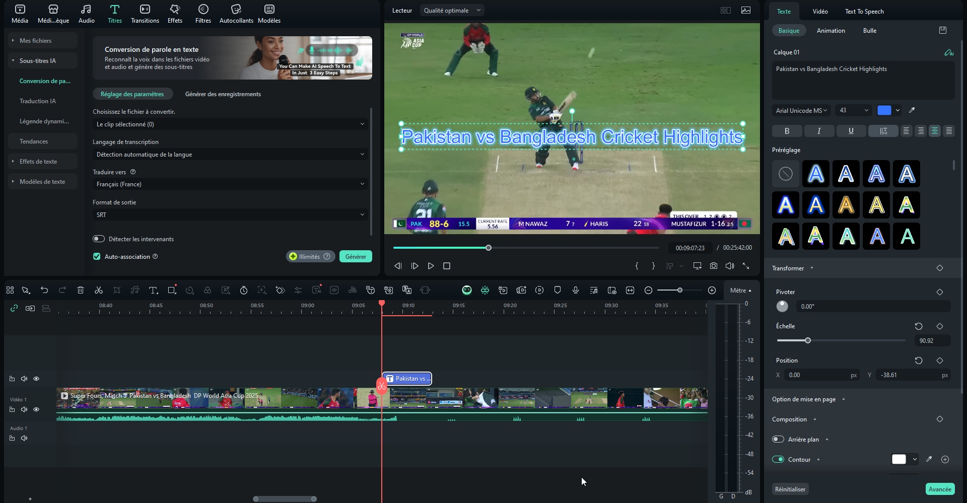
Task: Disable the Contour effect
Action: 778,459
